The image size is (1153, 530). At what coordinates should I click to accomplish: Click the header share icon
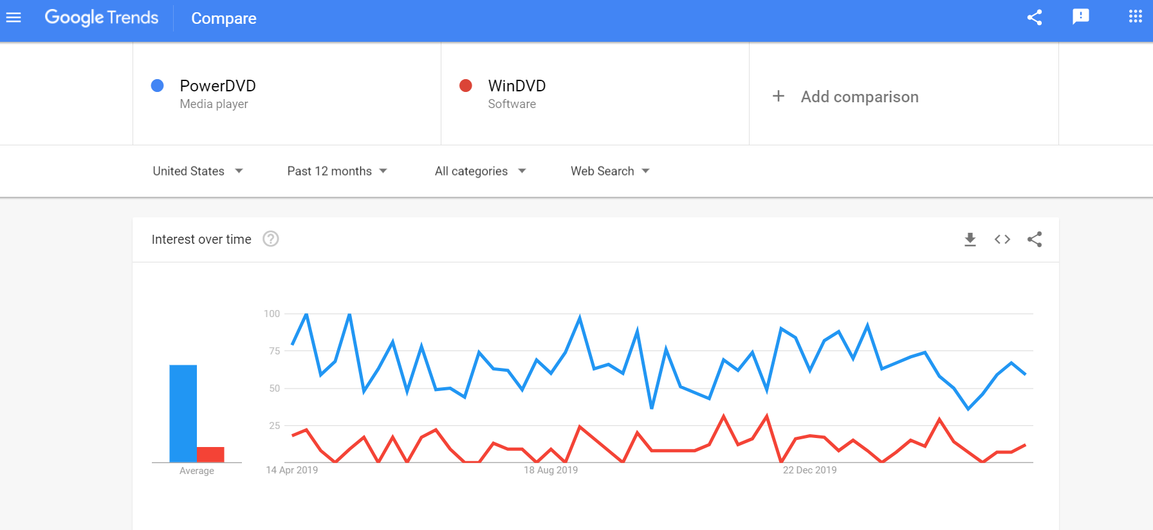point(1035,17)
